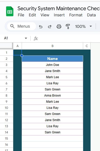Click the empty cell B15
100x151 pixels.
tap(52, 138)
